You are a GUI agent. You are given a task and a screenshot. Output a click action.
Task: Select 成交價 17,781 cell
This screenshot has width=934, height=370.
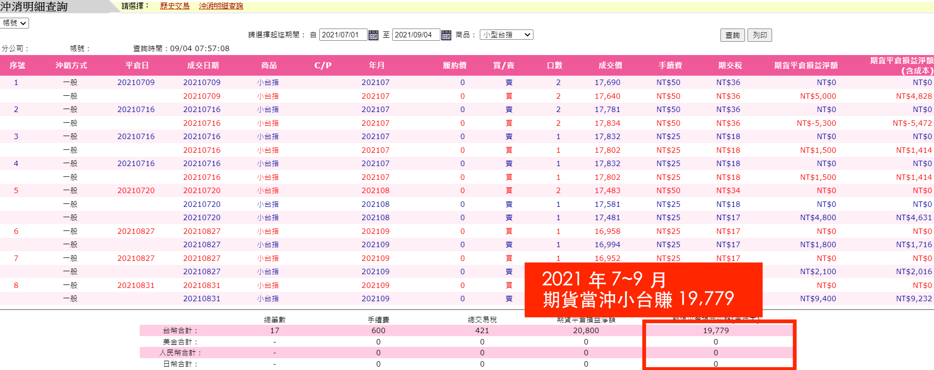click(607, 110)
